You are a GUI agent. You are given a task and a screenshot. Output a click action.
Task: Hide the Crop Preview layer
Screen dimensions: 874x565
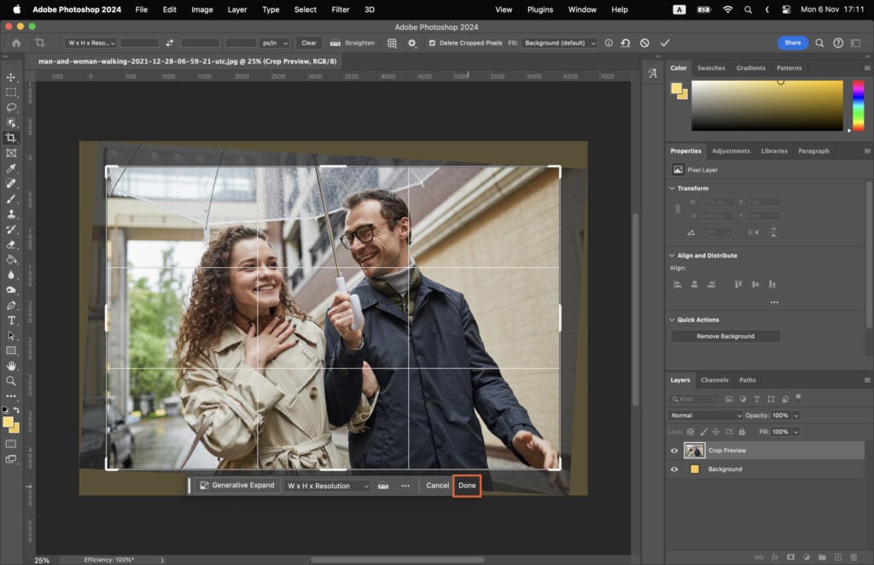[674, 451]
